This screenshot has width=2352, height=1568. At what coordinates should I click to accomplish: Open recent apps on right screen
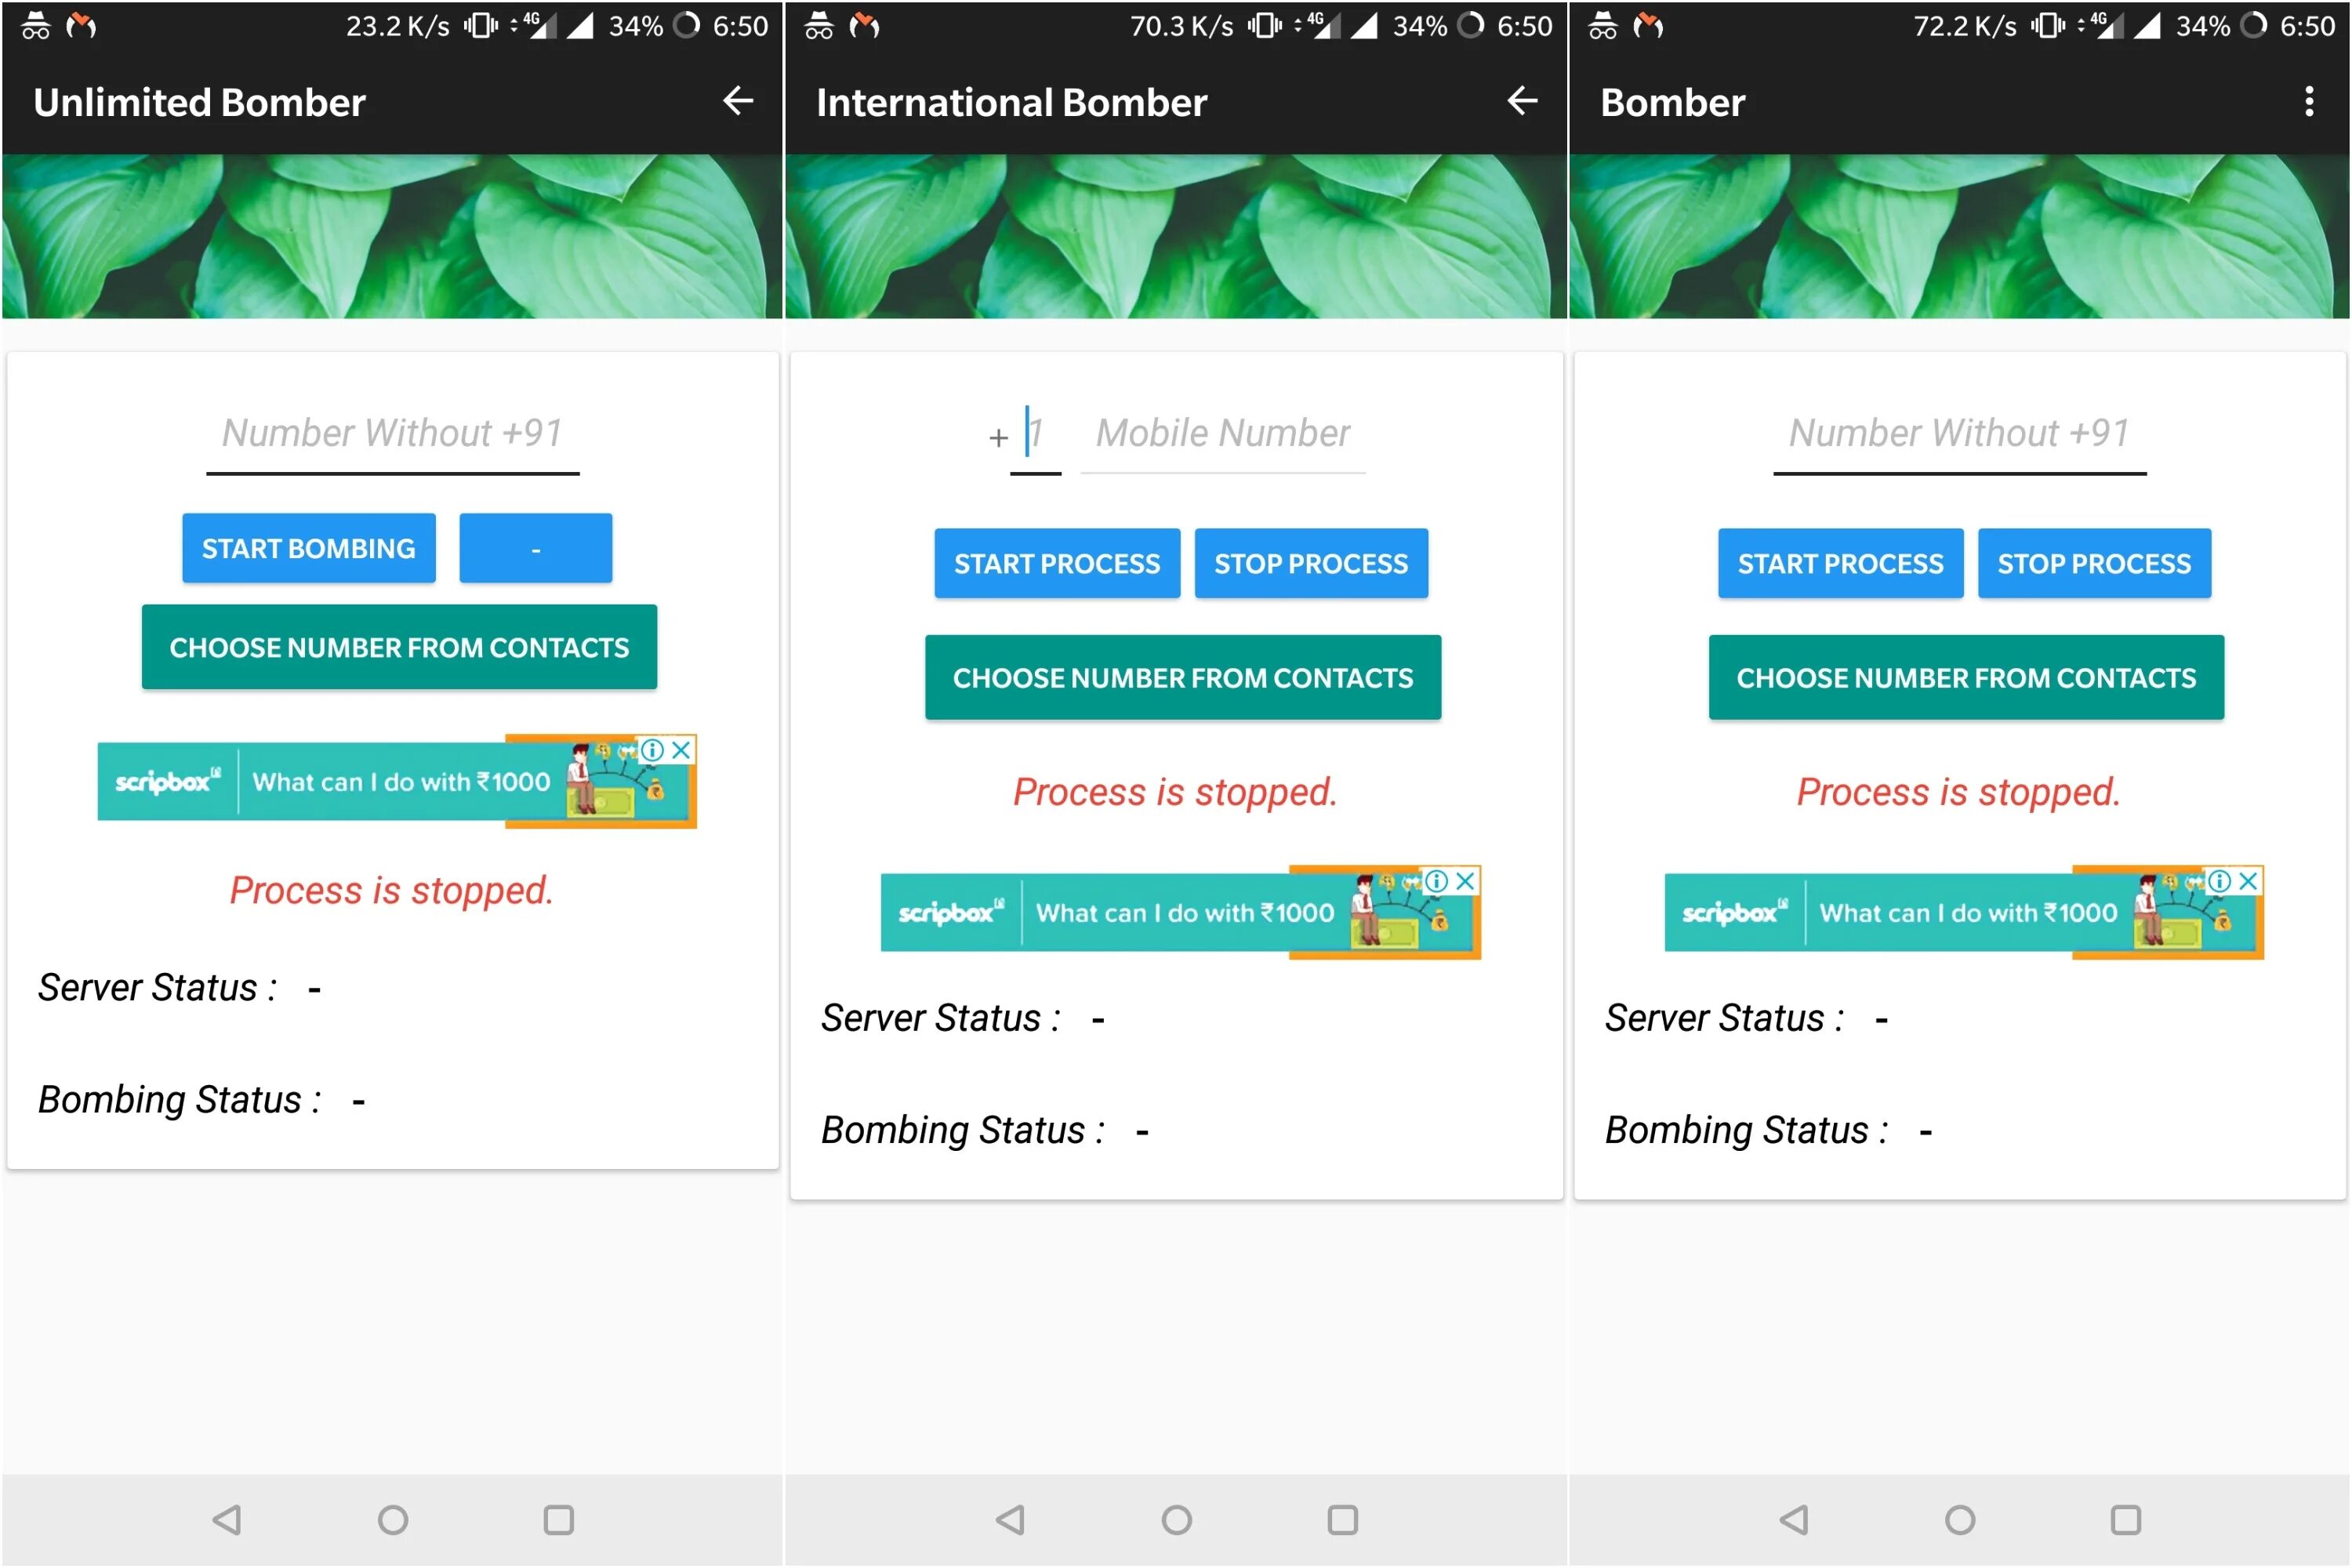point(2125,1520)
